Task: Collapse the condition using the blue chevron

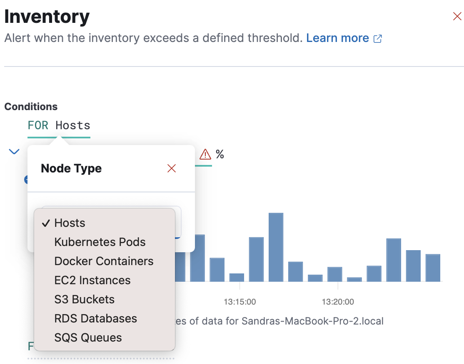Action: pos(14,151)
